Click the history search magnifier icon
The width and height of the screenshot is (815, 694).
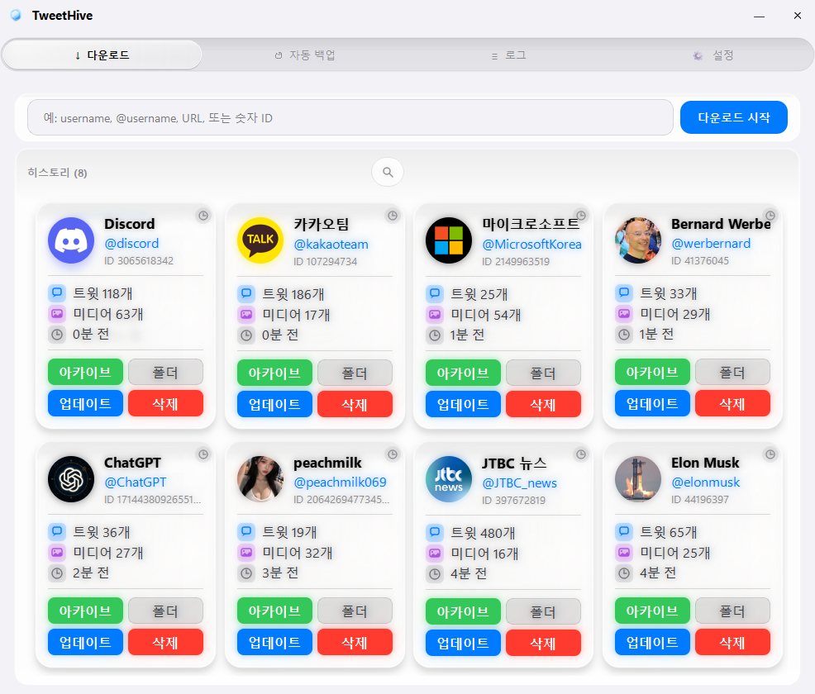point(388,172)
